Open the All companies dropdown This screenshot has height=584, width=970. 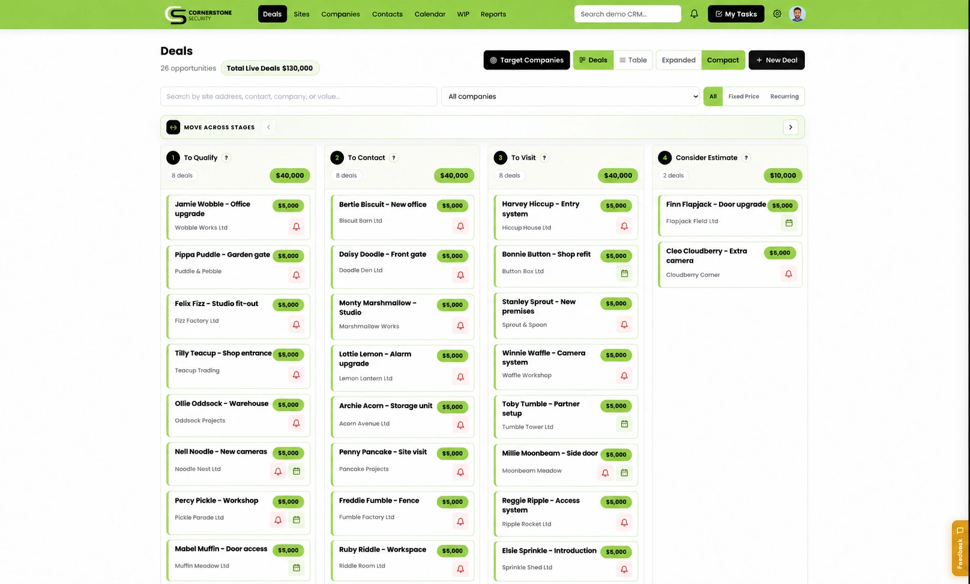[570, 97]
